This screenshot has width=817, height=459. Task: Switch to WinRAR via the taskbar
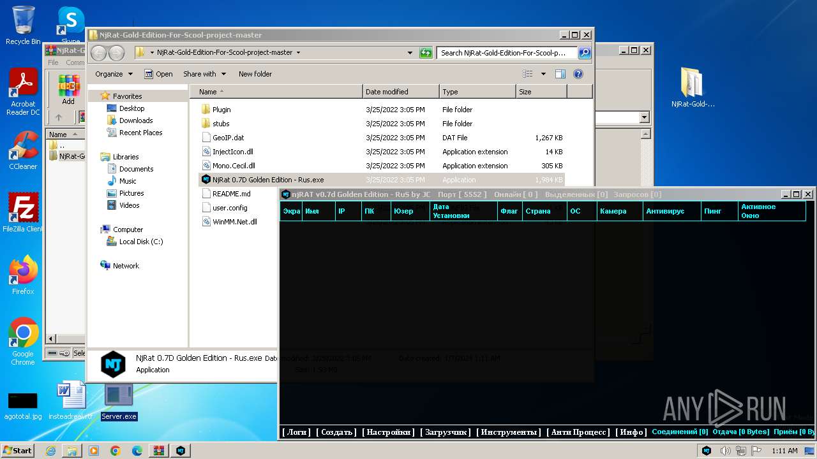159,451
